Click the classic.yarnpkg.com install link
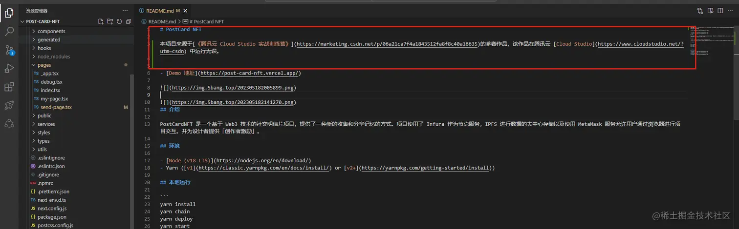Image resolution: width=739 pixels, height=229 pixels. tap(265, 168)
